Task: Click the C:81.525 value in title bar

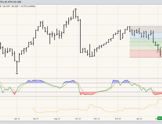Action: click(17, 2)
